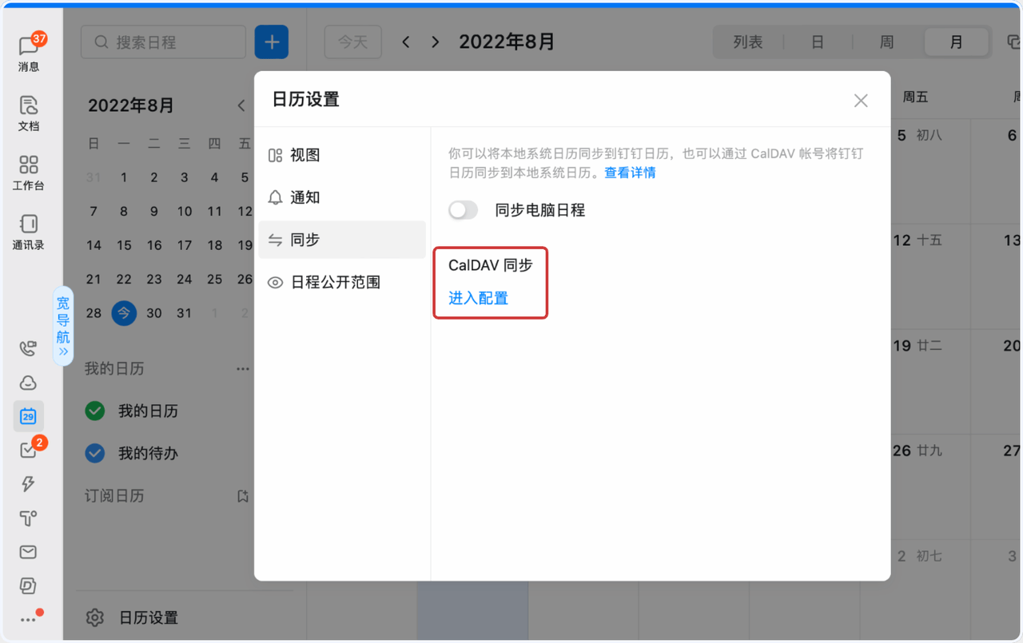Open the mail envelope icon in sidebar
Viewport: 1023px width, 643px height.
(x=28, y=552)
